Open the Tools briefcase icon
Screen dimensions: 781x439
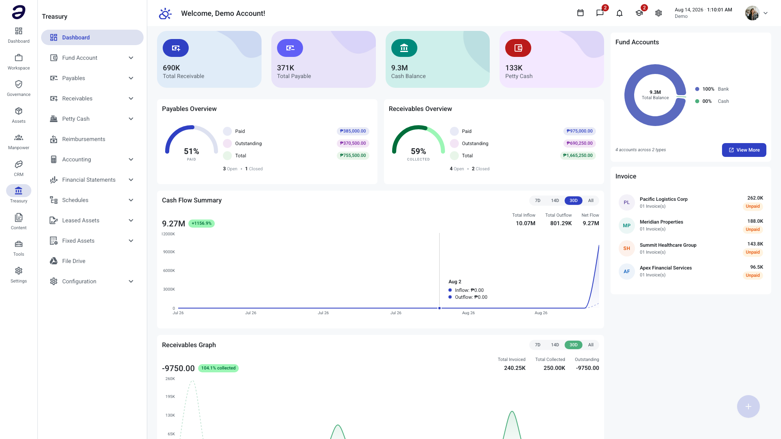(x=19, y=244)
